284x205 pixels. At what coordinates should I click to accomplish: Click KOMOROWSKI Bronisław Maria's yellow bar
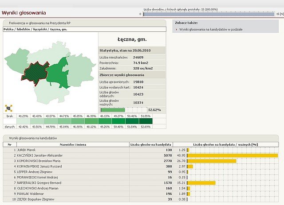pos(212,161)
